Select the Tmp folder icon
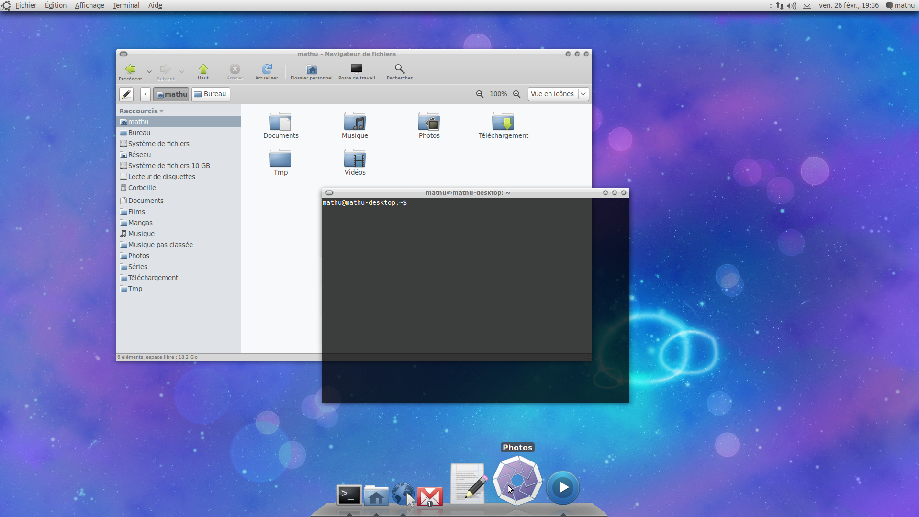The width and height of the screenshot is (919, 517). [x=280, y=158]
